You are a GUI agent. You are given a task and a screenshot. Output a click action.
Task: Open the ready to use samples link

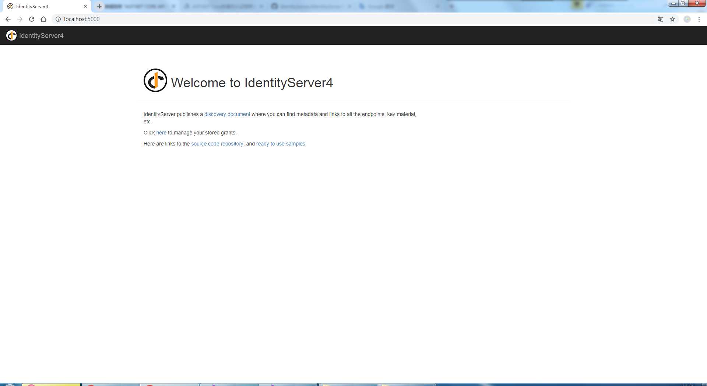point(281,144)
